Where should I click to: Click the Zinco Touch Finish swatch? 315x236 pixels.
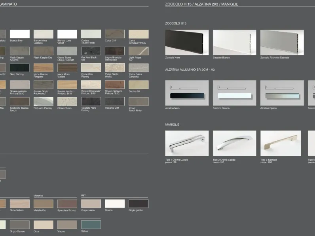tap(139, 102)
